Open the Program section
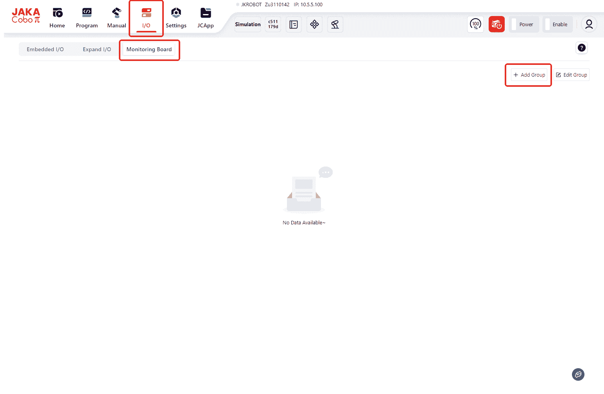 pos(87,18)
